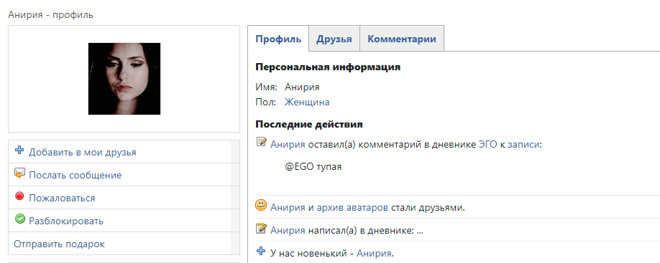This screenshot has width=660, height=263.
Task: Open the ЭГО diary link
Action: 488,145
